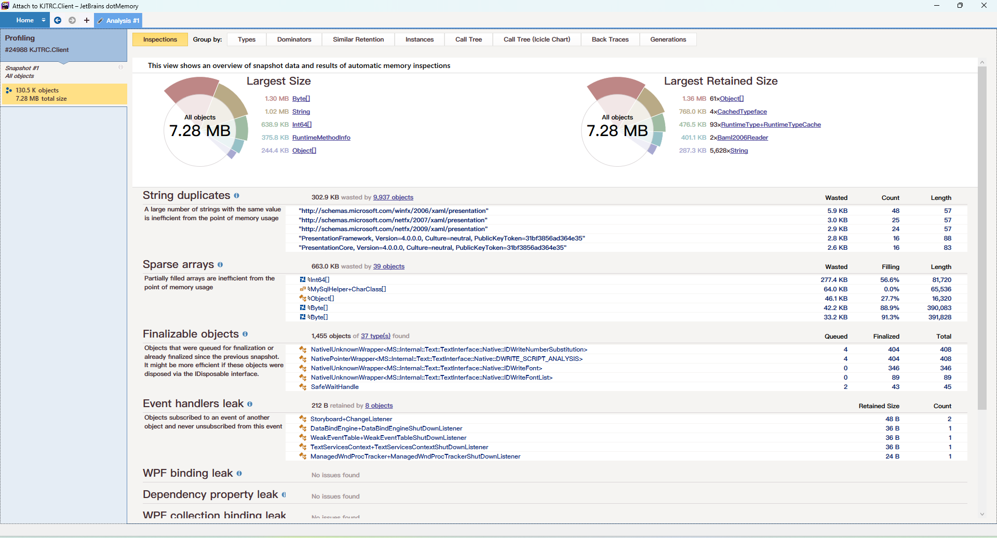997x538 pixels.
Task: Open the Instances view
Action: click(x=420, y=39)
